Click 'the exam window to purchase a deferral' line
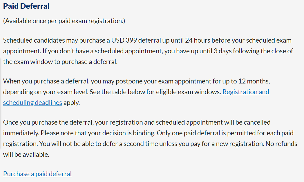304x182 pixels. point(60,62)
